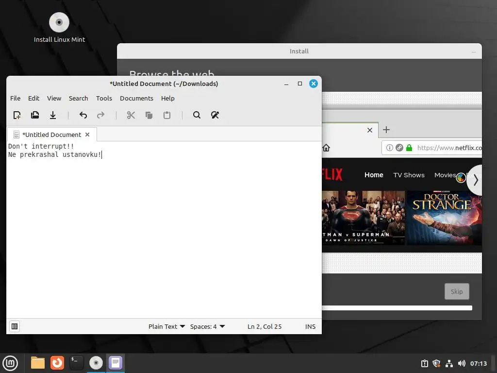Open the Spaces: 4 tab width dropdown

(208, 327)
